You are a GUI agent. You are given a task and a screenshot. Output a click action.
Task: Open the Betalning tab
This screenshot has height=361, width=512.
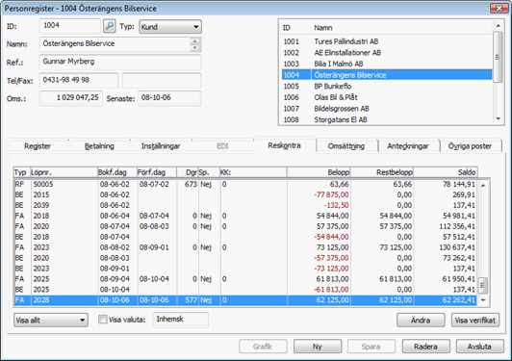point(99,146)
